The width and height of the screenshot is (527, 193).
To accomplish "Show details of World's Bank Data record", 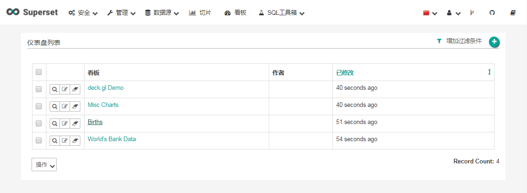I will pos(54,140).
